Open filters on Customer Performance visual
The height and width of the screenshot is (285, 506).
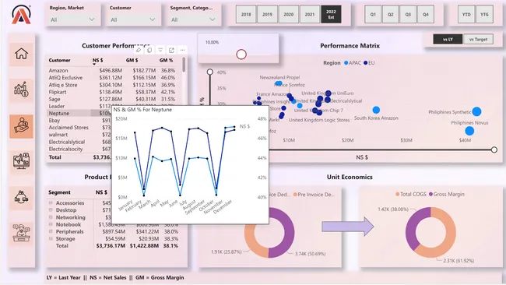click(160, 50)
